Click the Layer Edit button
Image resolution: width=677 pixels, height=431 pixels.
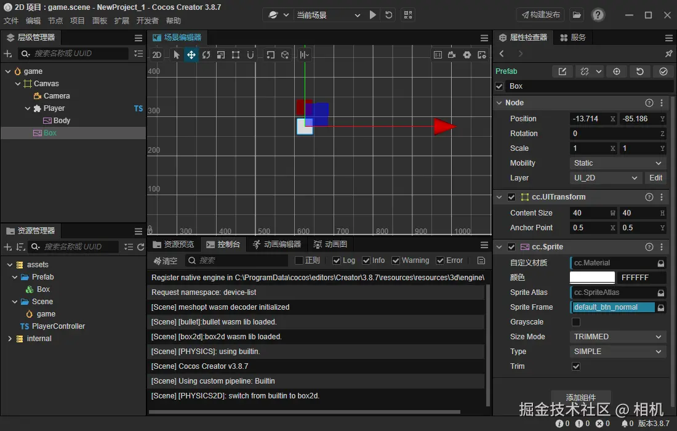click(x=655, y=178)
